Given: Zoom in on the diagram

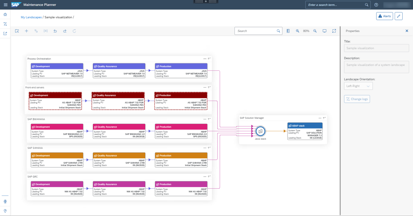Looking at the screenshot, I should coord(297,31).
